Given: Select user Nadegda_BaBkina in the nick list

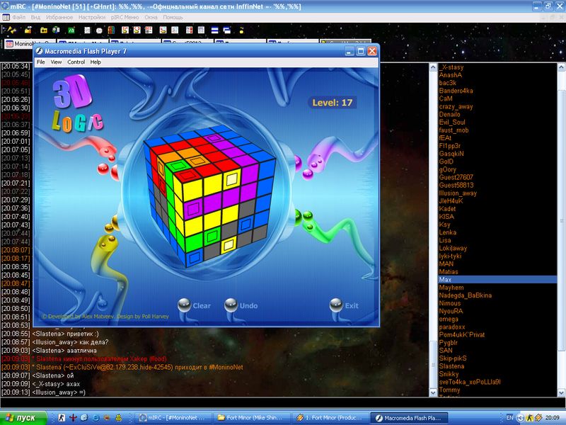Looking at the screenshot, I should tap(466, 295).
